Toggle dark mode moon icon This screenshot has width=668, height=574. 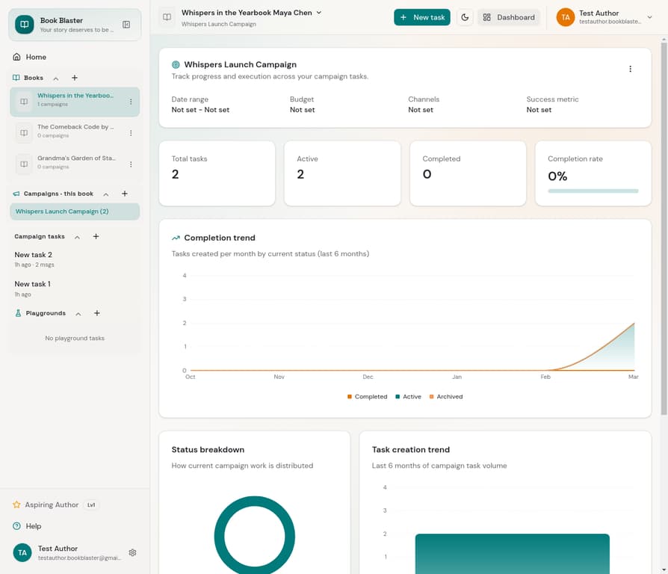coord(465,17)
